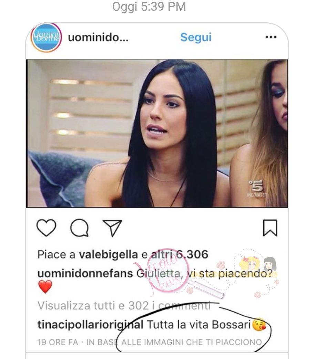This screenshot has width=335, height=359.
Task: Follow the account with Segui
Action: coord(196,37)
